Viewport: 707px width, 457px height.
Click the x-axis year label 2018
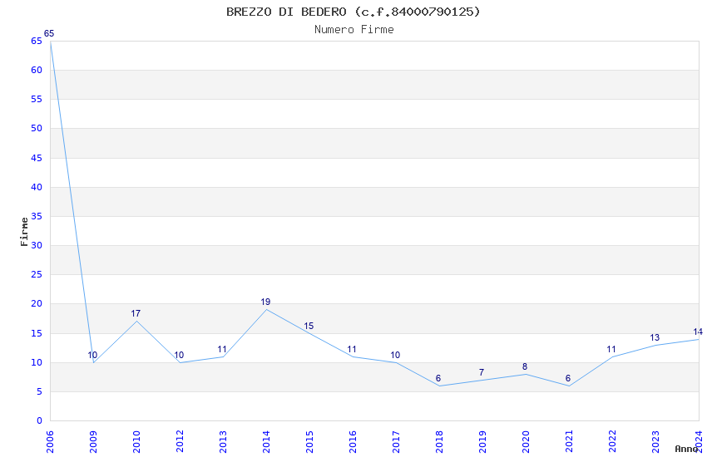pyautogui.click(x=439, y=441)
